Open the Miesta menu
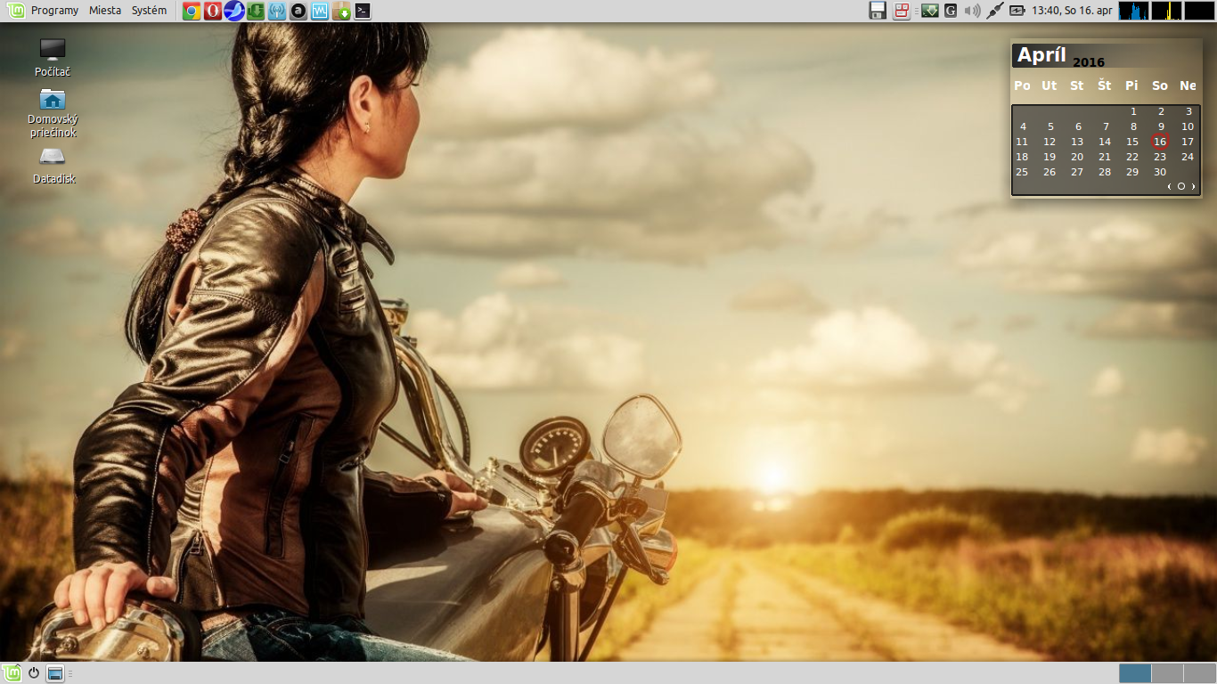This screenshot has height=684, width=1217. tap(105, 11)
